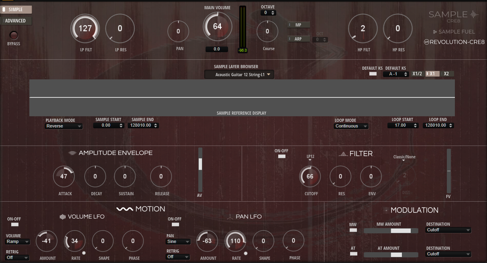The width and height of the screenshot is (487, 263).
Task: Click the RELEASE knob
Action: [161, 176]
